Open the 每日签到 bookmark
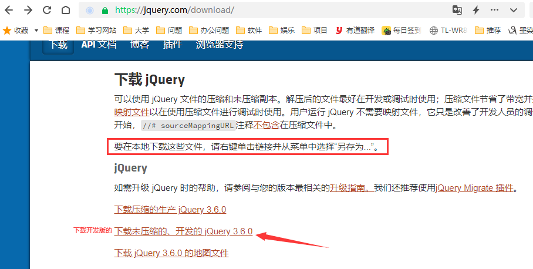This screenshot has width=533, height=269. pos(402,31)
